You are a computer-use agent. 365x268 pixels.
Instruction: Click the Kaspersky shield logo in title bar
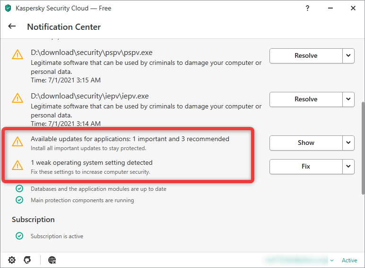8,8
